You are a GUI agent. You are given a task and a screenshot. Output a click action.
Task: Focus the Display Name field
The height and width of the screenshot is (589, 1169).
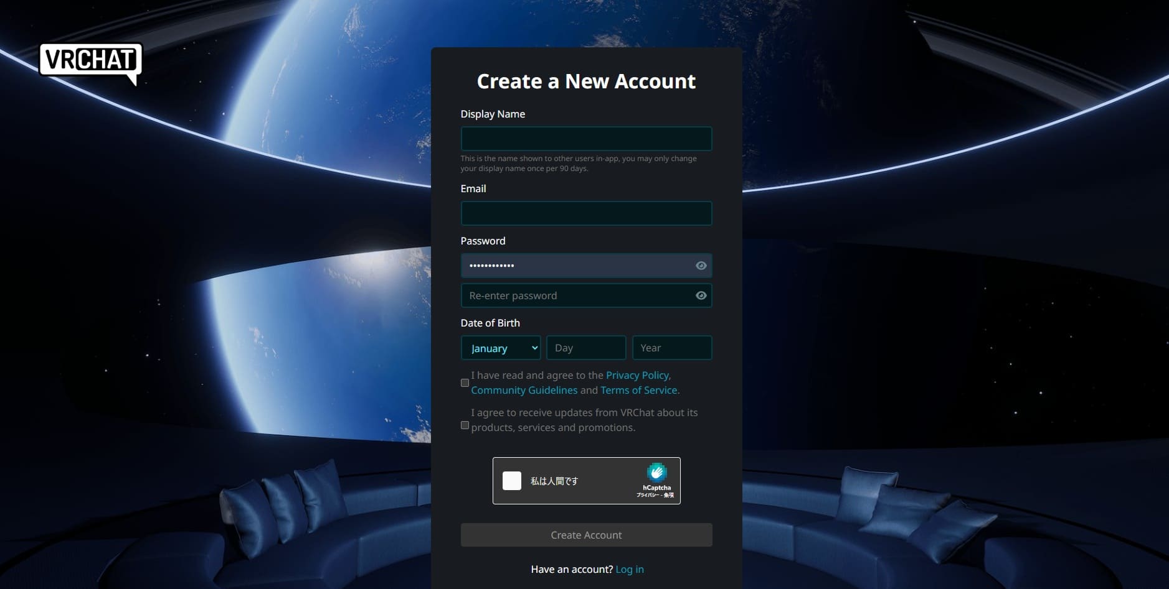click(586, 139)
